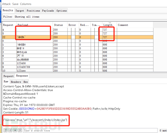Screen dimensions: 167x133
Task: Sort by Error column header
Action: [x=73, y=25]
